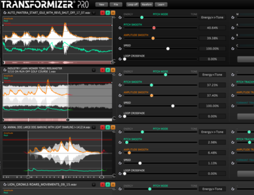254x195 pixels.
Task: Click the power icon beside AUTO_PANTERA file name
Action: click(x=5, y=13)
